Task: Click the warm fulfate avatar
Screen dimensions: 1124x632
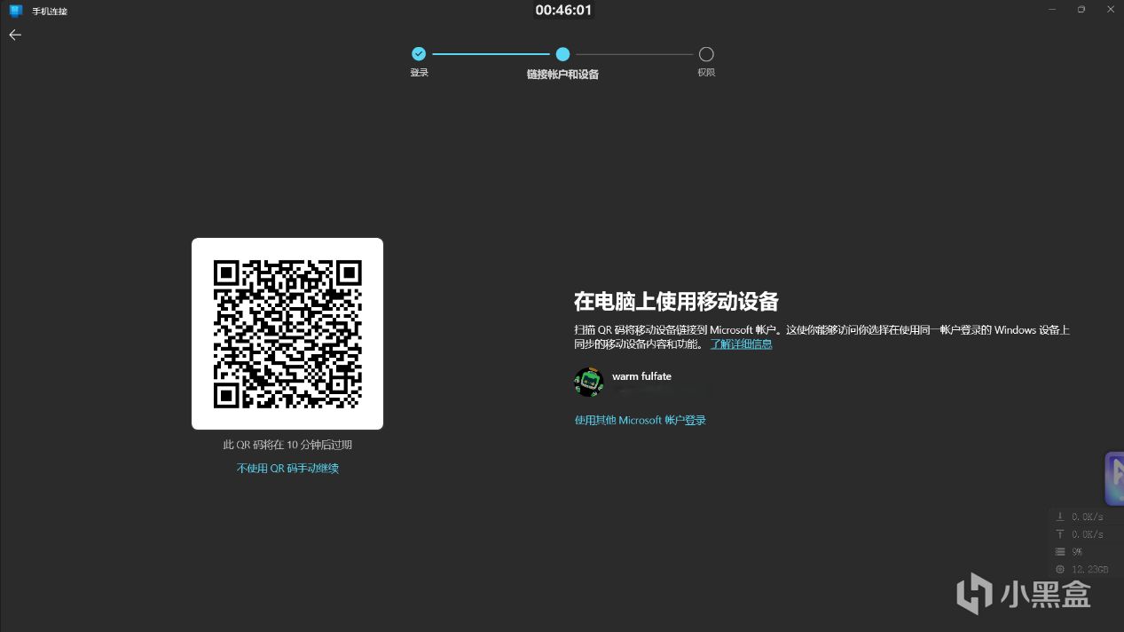Action: [x=589, y=383]
